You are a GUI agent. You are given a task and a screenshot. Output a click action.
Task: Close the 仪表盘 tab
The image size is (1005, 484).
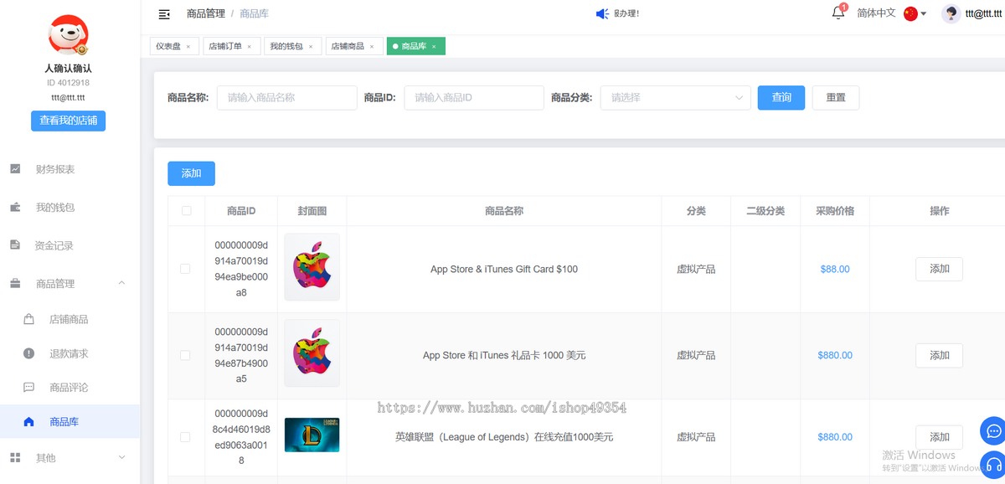[x=188, y=47]
